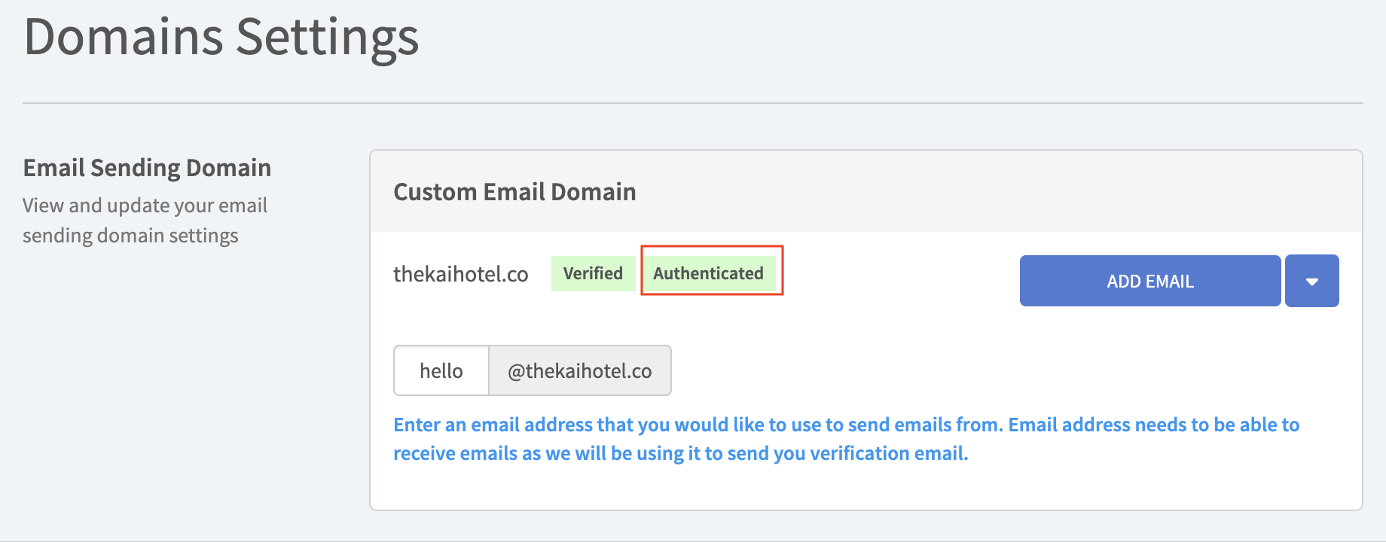This screenshot has height=542, width=1386.
Task: Click the "Email address needs to be able to" text
Action: pos(1154,425)
